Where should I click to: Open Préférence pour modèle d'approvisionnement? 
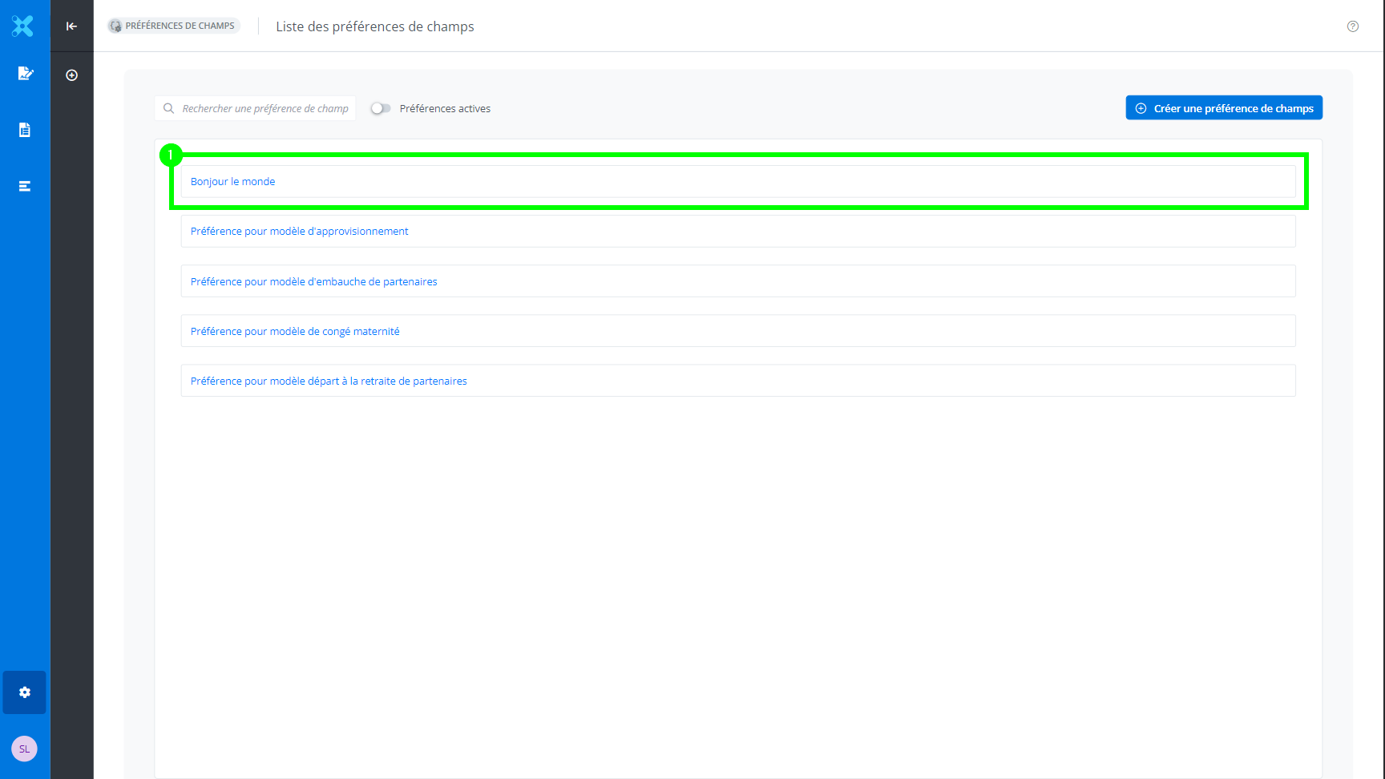click(x=299, y=232)
